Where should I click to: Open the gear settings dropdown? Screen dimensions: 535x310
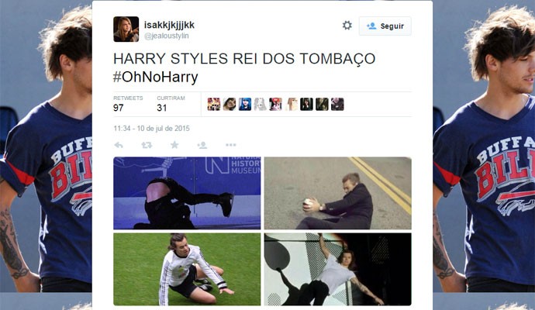point(347,26)
